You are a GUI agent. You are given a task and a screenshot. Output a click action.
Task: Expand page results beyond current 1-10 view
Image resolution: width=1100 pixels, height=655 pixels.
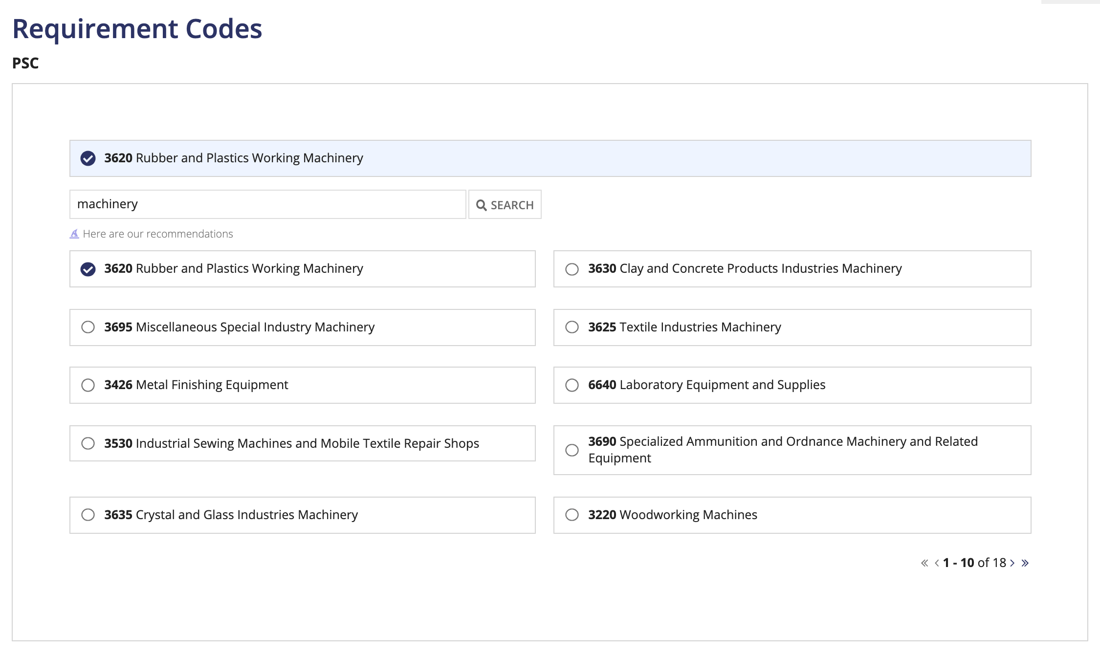point(1012,562)
